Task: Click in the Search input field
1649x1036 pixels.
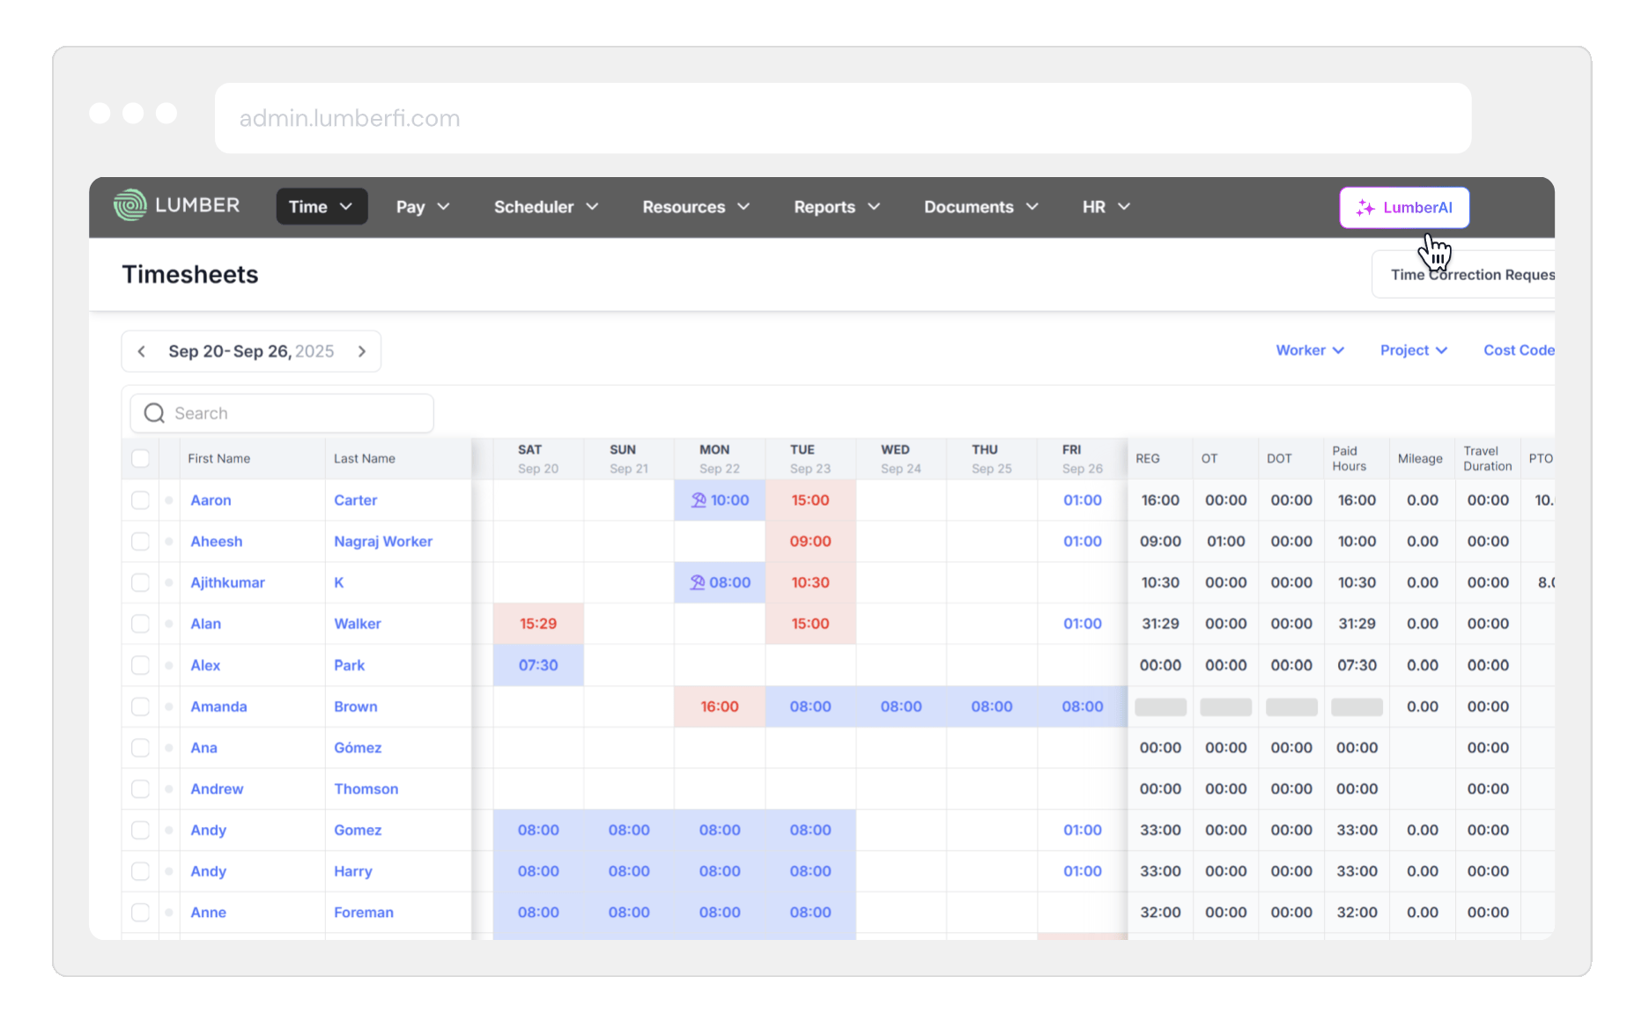Action: [x=282, y=413]
